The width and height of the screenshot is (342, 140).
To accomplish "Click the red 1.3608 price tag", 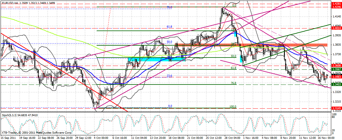I will click(x=336, y=66).
